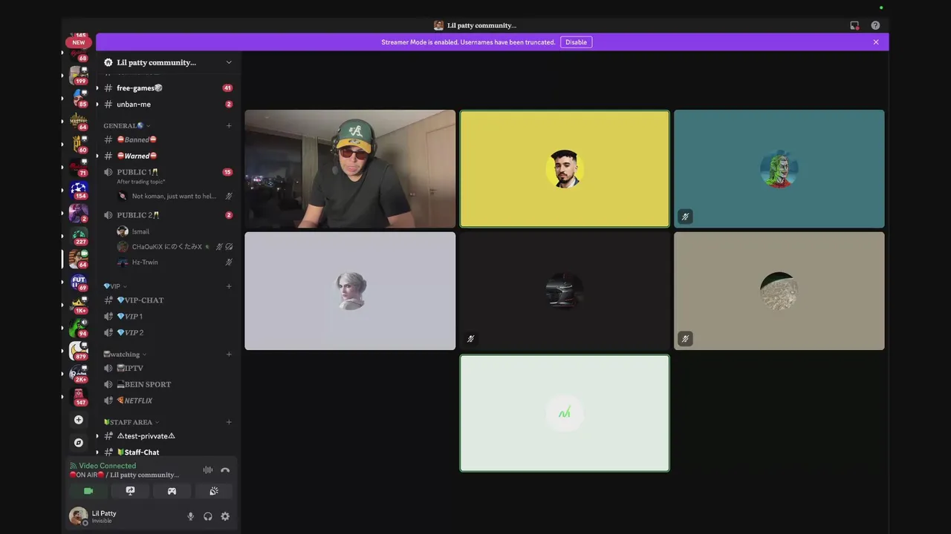Open server icon with 227 badge
Image resolution: width=951 pixels, height=534 pixels.
tap(79, 236)
